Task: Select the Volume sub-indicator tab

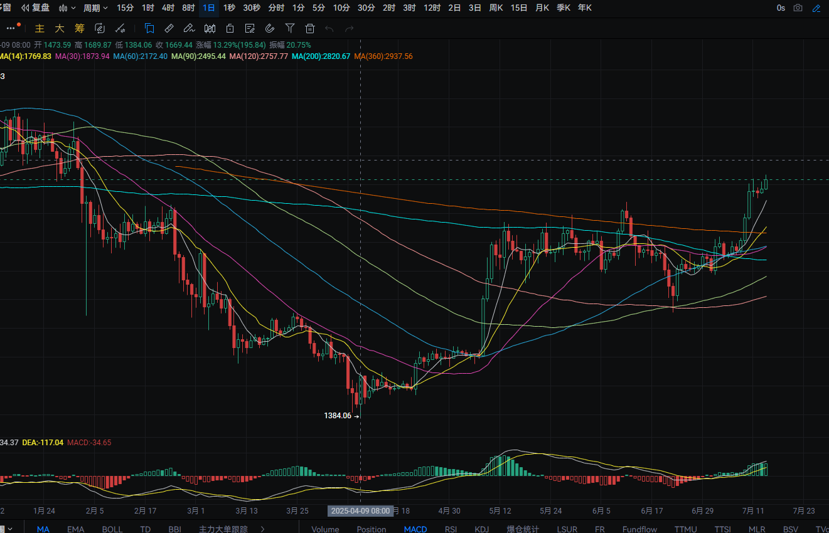Action: click(x=325, y=529)
